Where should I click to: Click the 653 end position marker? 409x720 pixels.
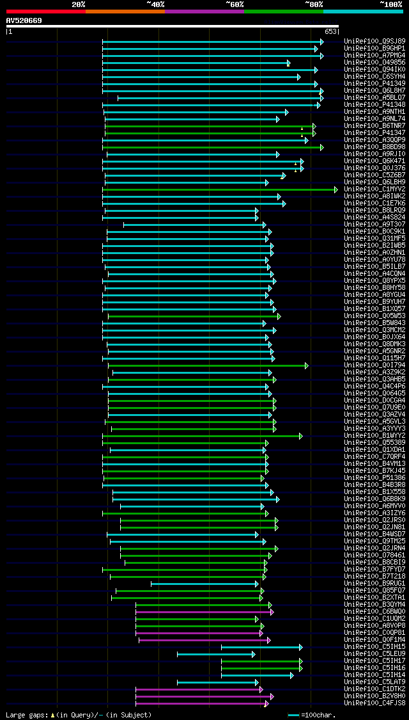coord(331,32)
